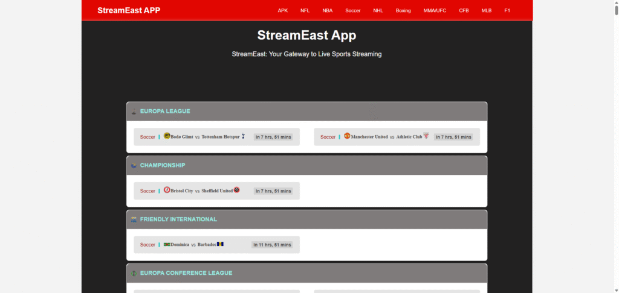Click the CHAMPIONSHIP header title
The image size is (619, 293).
(x=163, y=165)
